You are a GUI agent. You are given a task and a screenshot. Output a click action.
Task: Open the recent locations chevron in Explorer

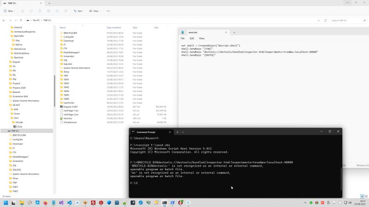16,20
